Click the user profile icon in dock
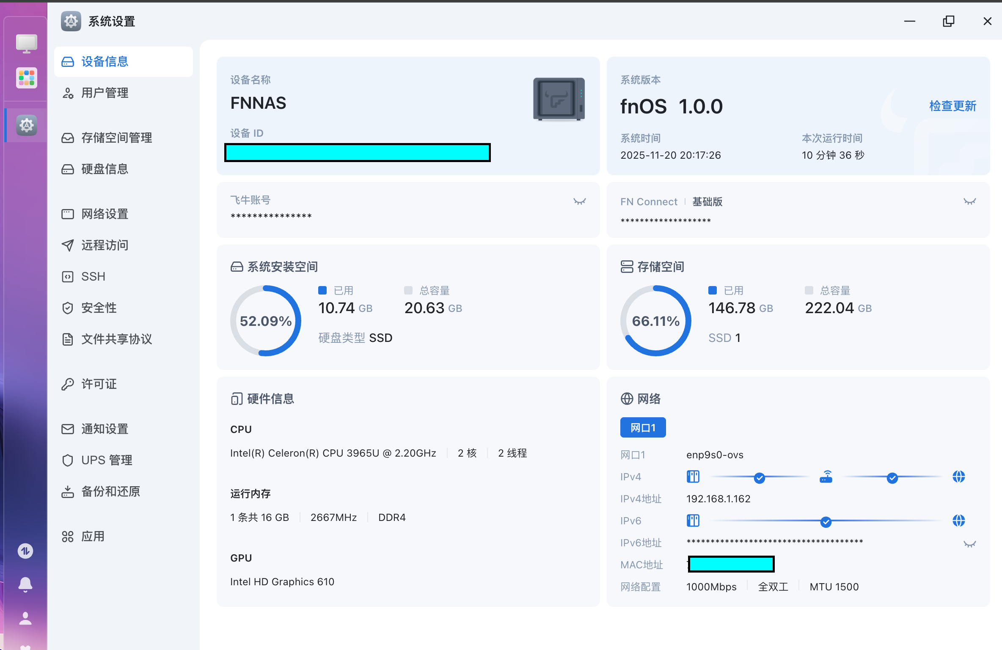Screen dimensions: 1002x650 click(25, 618)
